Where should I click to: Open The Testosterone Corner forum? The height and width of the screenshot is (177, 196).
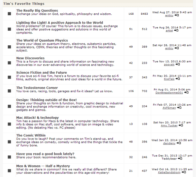[37, 88]
